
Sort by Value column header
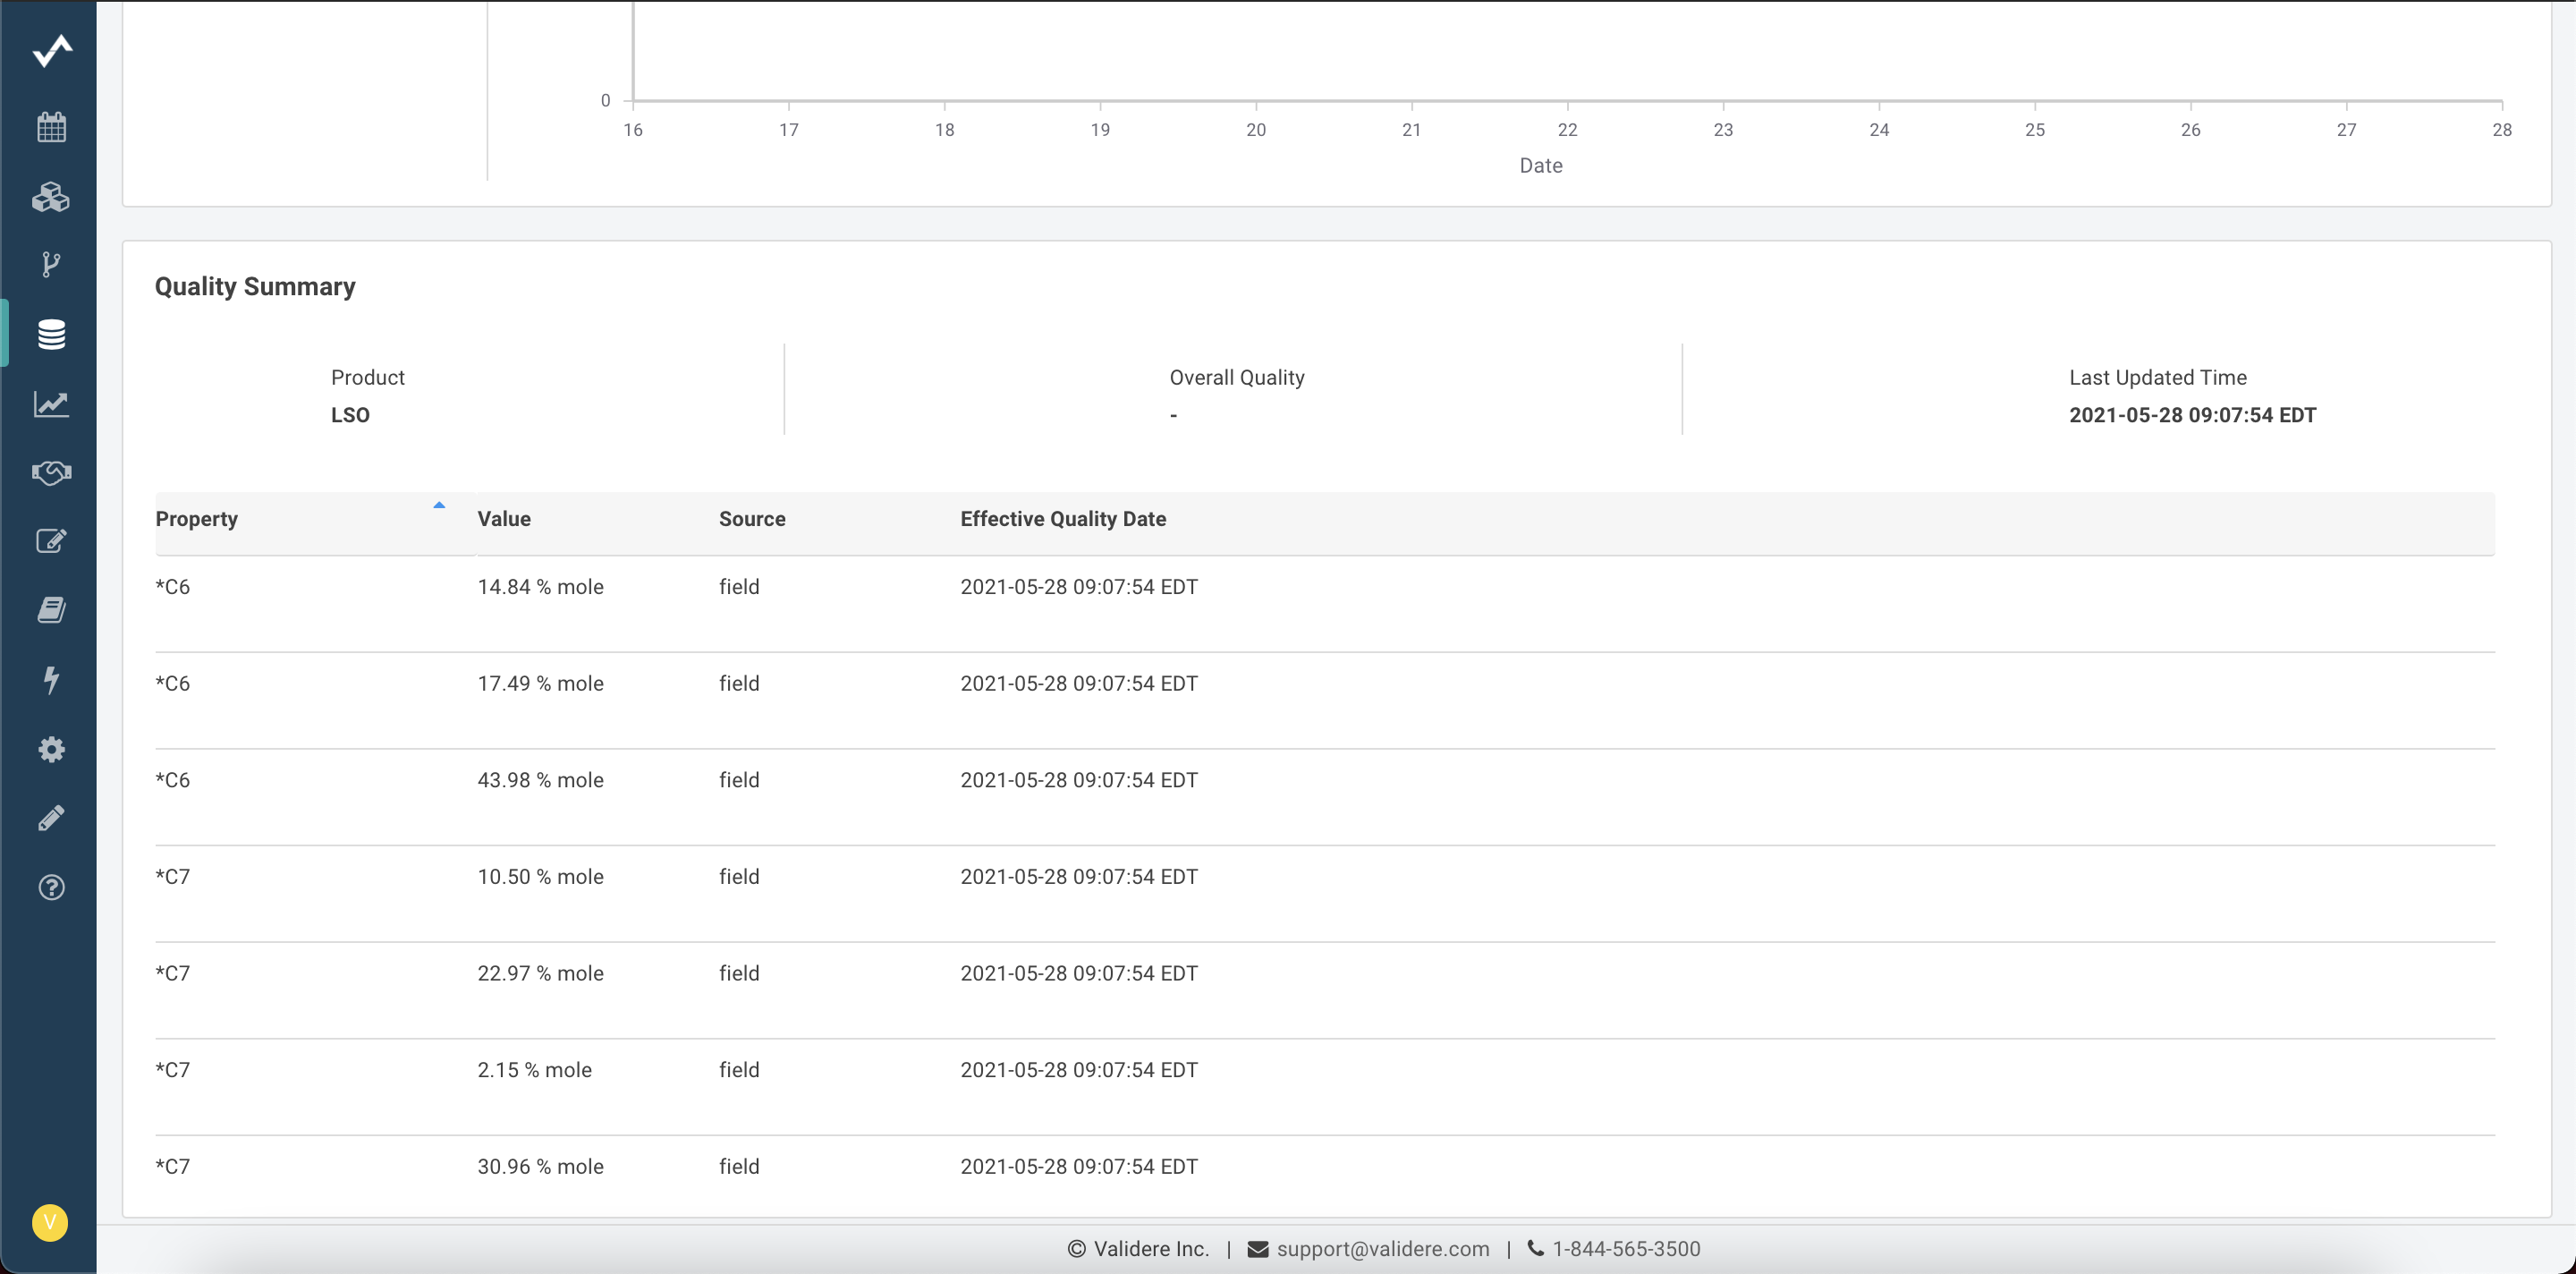tap(504, 519)
